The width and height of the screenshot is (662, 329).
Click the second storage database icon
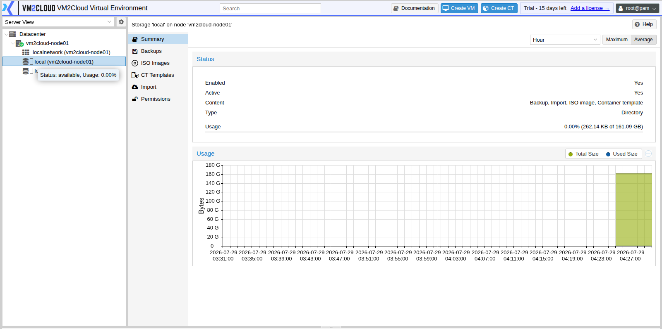26,71
